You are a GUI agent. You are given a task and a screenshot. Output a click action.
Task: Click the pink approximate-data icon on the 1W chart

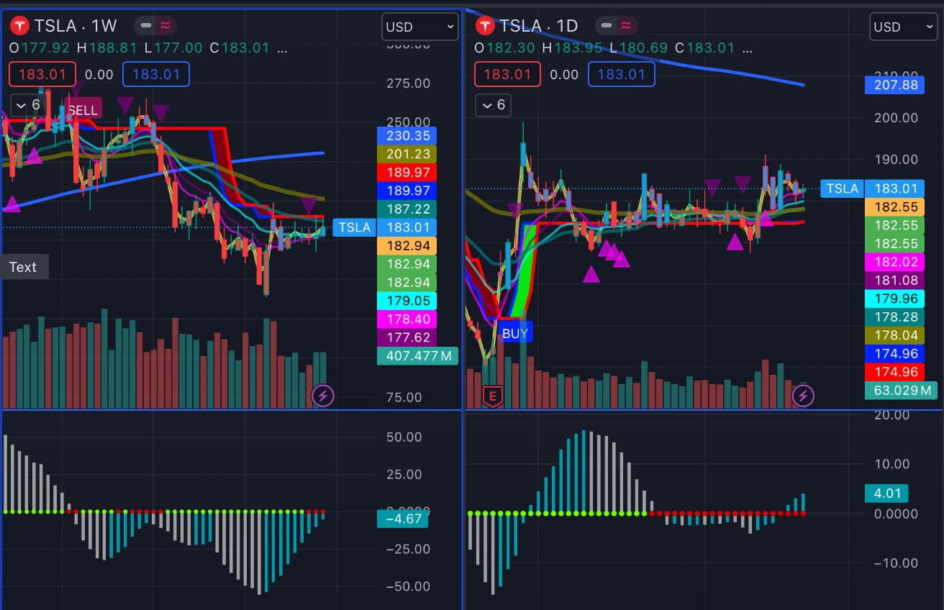(167, 26)
